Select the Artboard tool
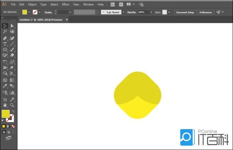This screenshot has width=233, height=150. pyautogui.click(x=5, y=100)
